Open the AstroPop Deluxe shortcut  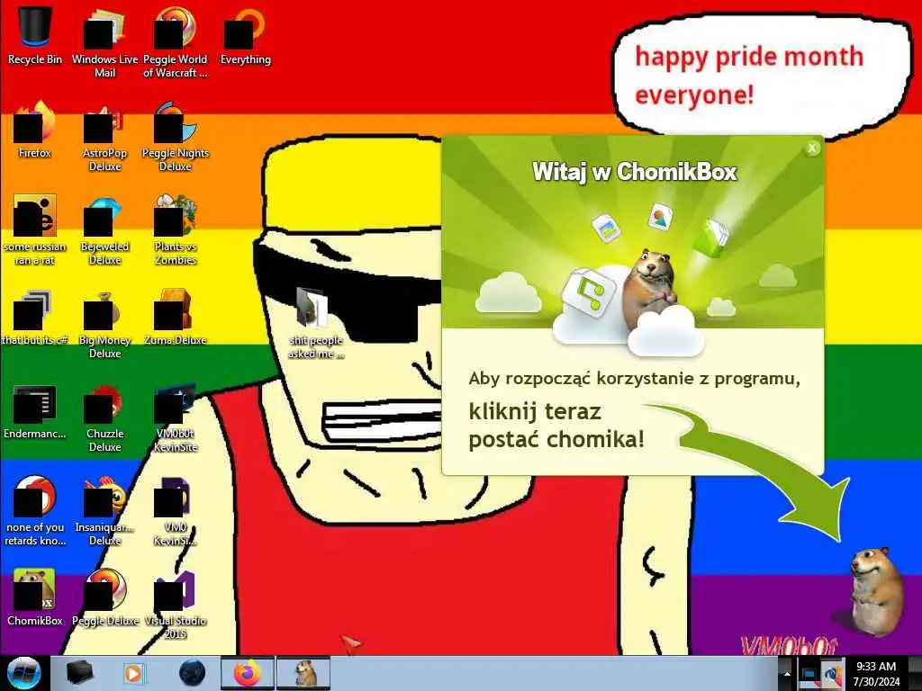[104, 137]
